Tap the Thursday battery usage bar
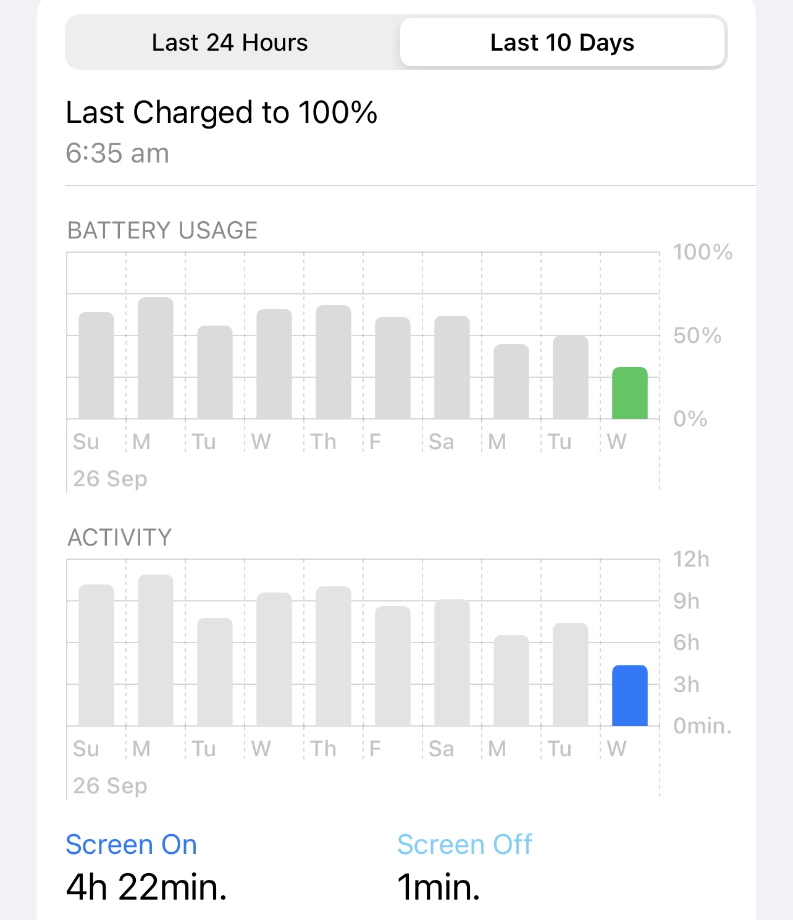Screen dimensions: 793x920 coord(334,362)
